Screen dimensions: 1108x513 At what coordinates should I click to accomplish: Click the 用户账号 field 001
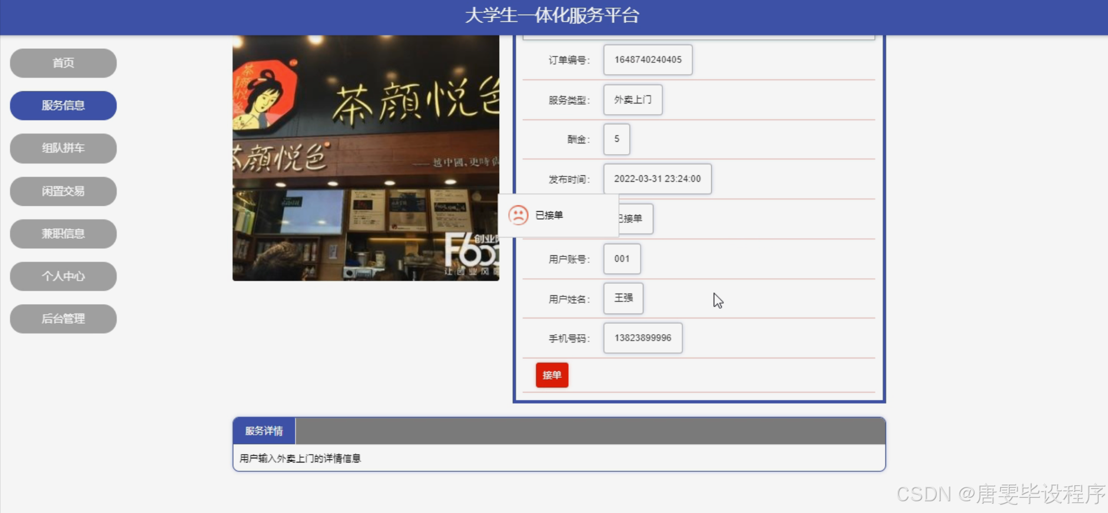click(x=622, y=259)
